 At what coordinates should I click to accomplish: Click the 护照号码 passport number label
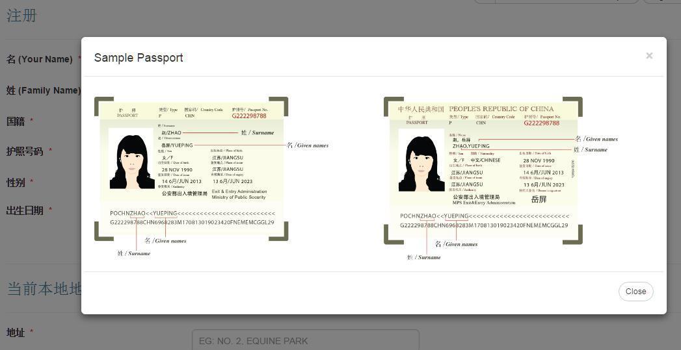click(25, 151)
